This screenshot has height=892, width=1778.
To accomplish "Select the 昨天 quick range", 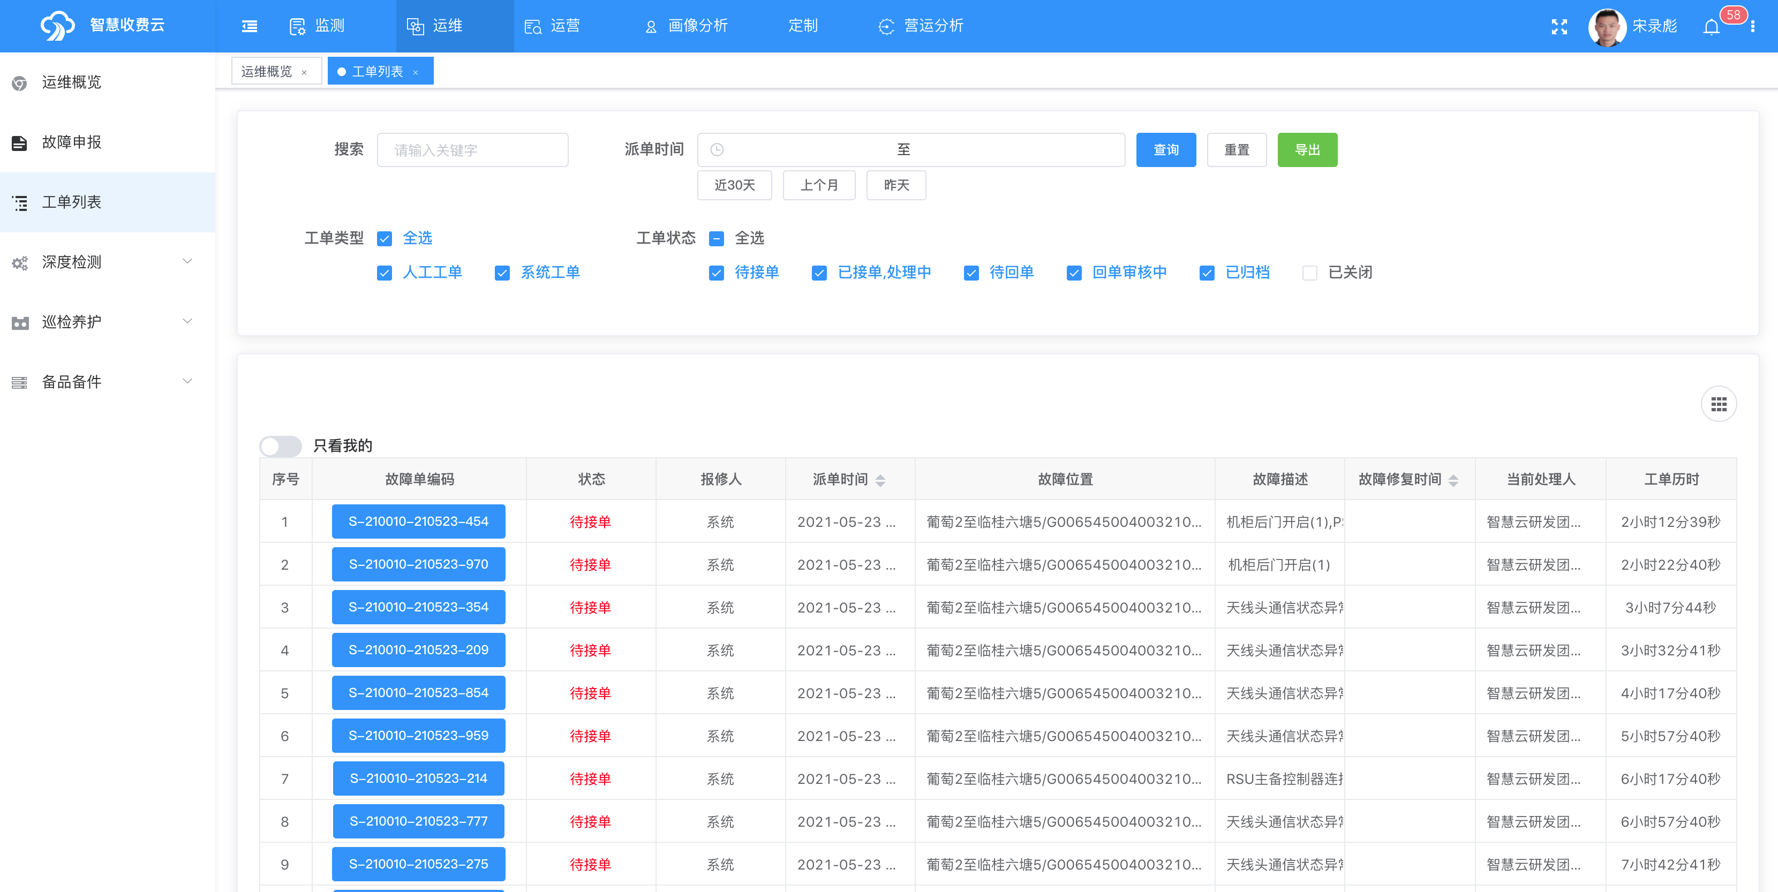I will (896, 186).
